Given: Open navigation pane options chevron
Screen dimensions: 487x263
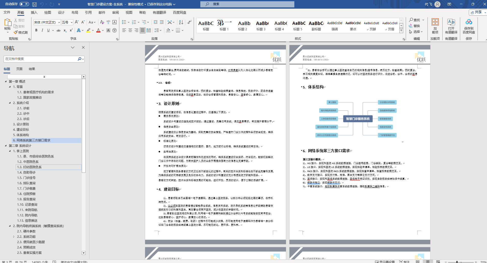Looking at the screenshot, I should pos(73,47).
